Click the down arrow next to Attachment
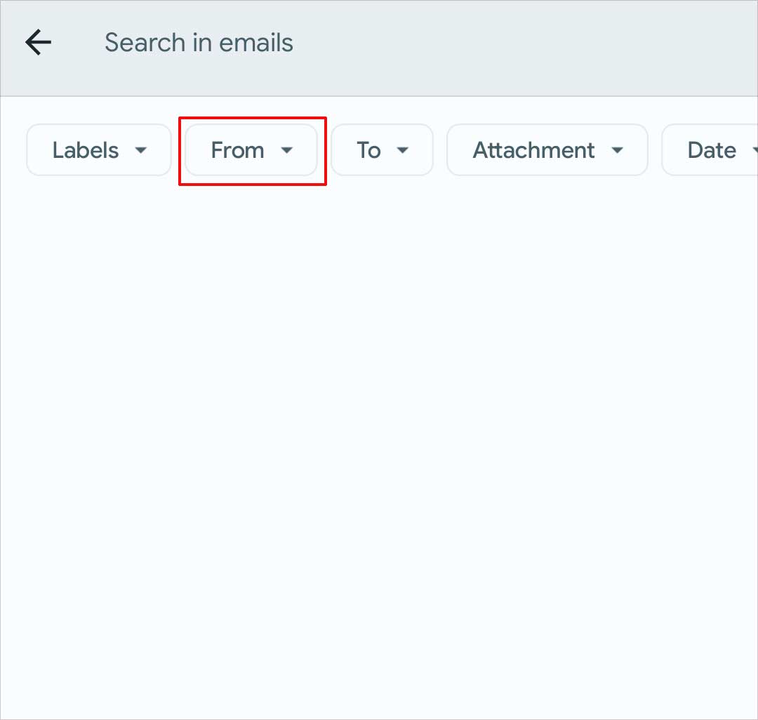Image resolution: width=758 pixels, height=720 pixels. [x=617, y=150]
